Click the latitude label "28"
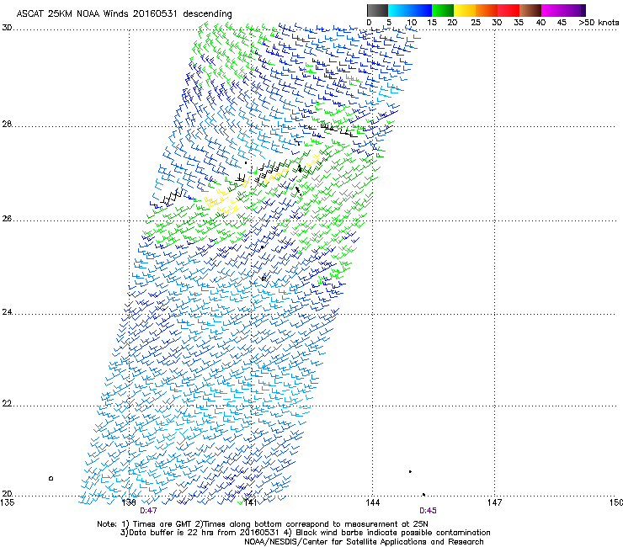The image size is (623, 547). pyautogui.click(x=7, y=125)
